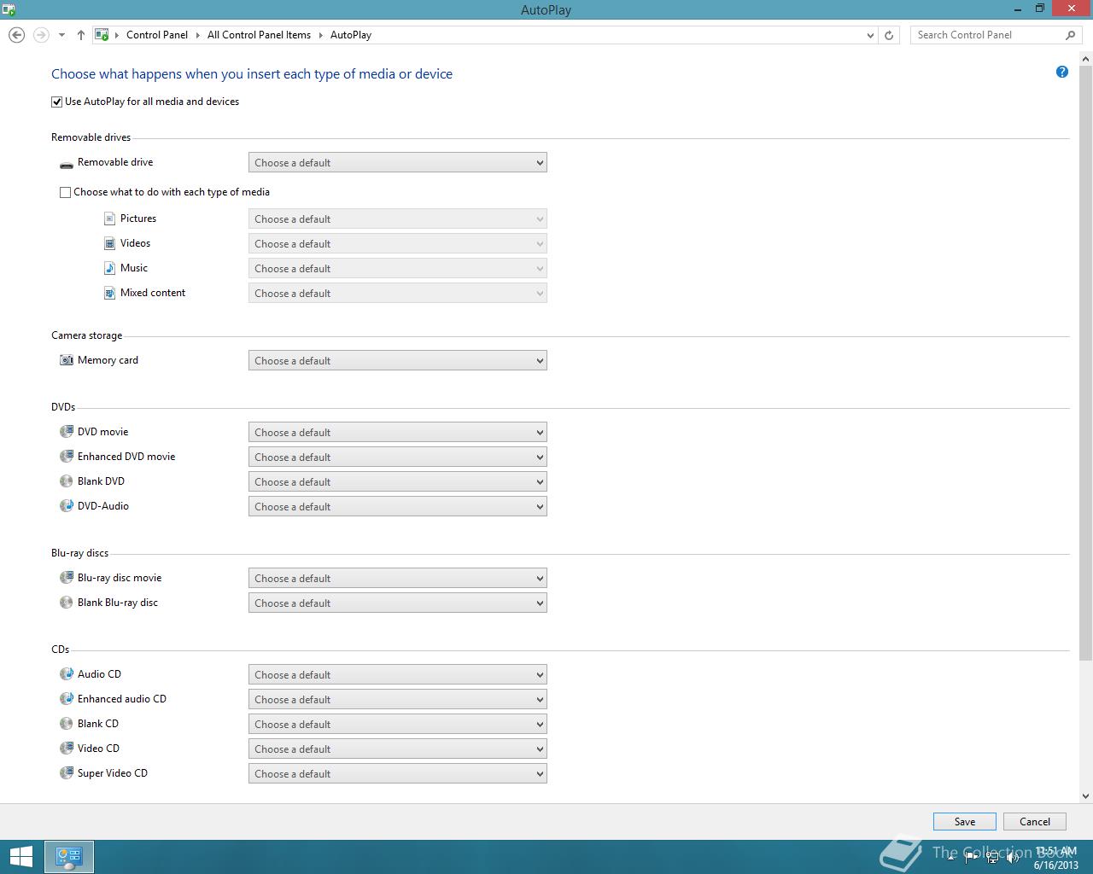The height and width of the screenshot is (874, 1093).
Task: Open the Audio CD default dropdown
Action: pyautogui.click(x=398, y=674)
